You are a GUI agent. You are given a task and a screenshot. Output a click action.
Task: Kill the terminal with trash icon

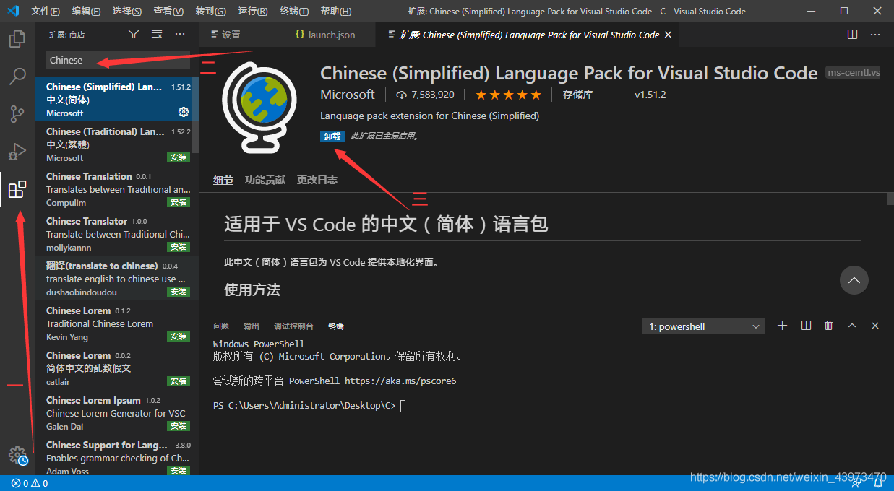829,326
